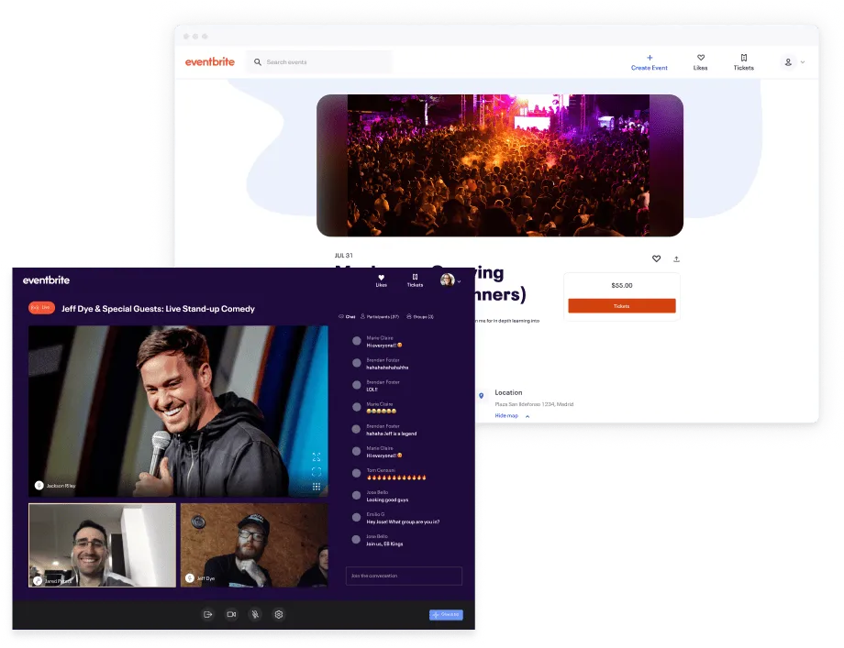Screen dimensions: 844x648
Task: Click the share icon next to the heart
Action: point(676,258)
